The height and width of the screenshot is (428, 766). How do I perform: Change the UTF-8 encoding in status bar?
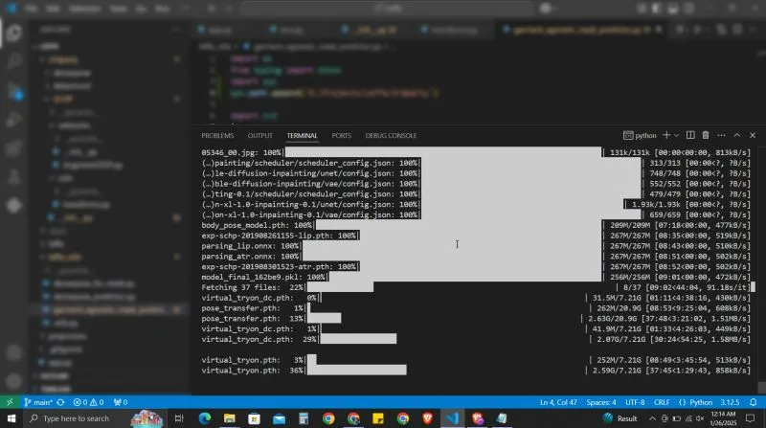point(636,402)
